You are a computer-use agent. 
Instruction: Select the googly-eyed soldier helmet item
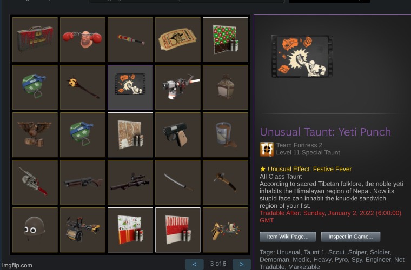tap(35, 230)
